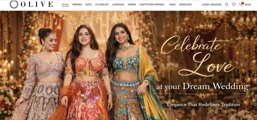This screenshot has height=120, width=257.
Task: Click the Olive geometric logo icon
Action: [14, 5]
